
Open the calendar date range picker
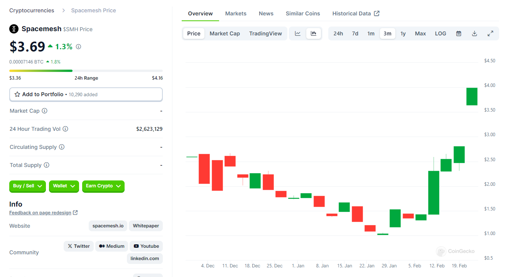(459, 33)
